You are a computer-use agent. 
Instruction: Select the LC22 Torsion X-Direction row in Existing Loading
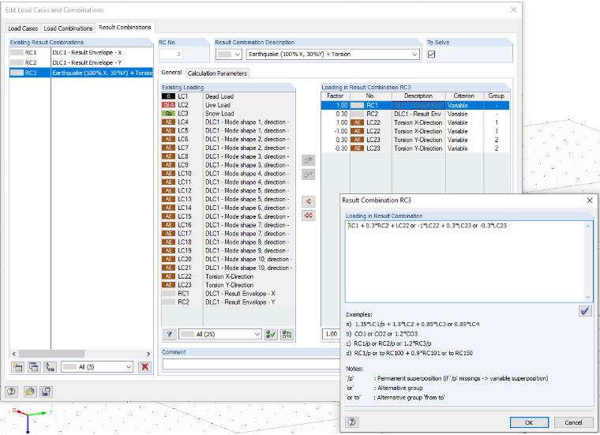point(228,276)
